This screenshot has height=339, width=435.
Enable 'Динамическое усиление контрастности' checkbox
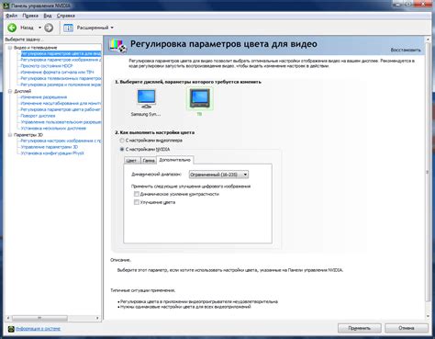137,194
